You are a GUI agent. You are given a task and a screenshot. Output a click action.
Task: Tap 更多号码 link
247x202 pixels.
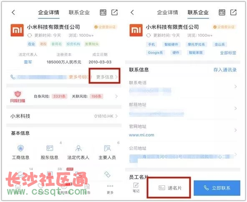(81, 77)
